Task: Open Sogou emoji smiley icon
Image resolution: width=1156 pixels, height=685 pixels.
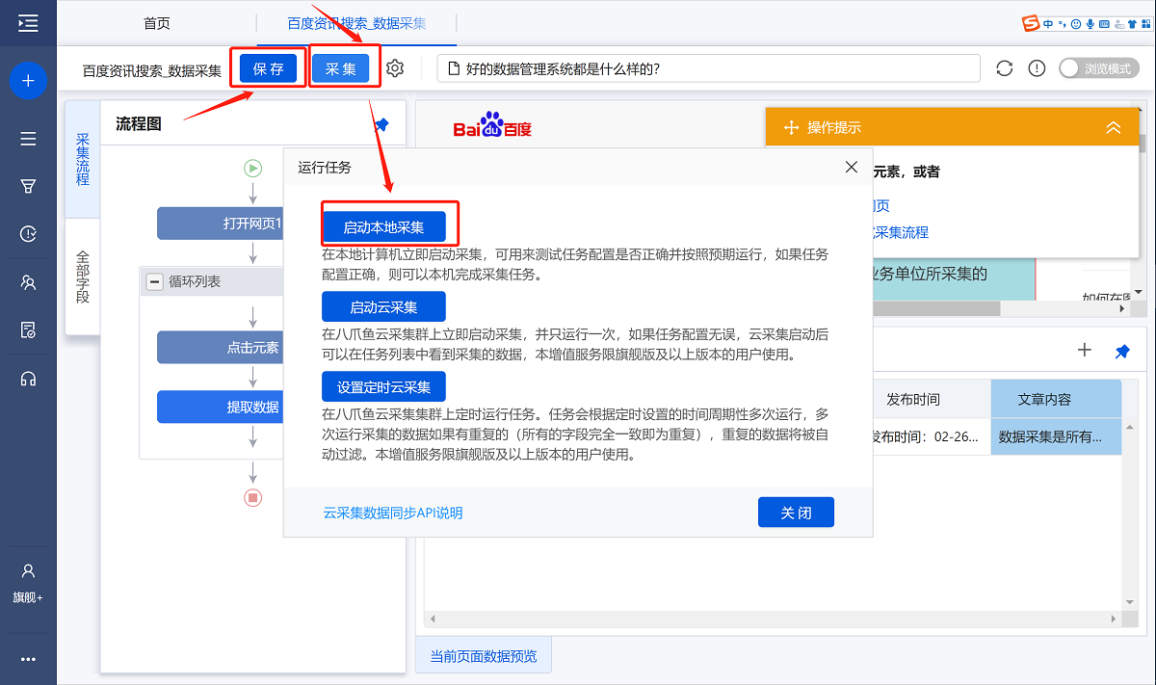Action: (x=1076, y=24)
